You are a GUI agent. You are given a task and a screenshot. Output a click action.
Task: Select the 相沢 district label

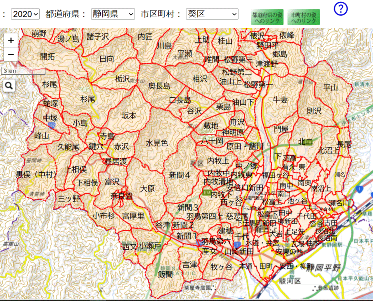pos(200,79)
